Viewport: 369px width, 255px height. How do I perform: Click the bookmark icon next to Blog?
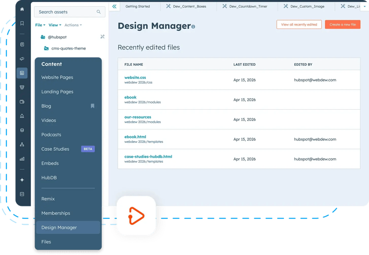tap(92, 106)
